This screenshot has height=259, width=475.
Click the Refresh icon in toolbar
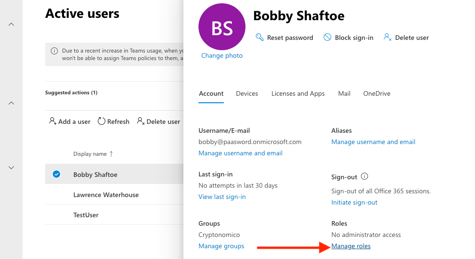pos(101,121)
